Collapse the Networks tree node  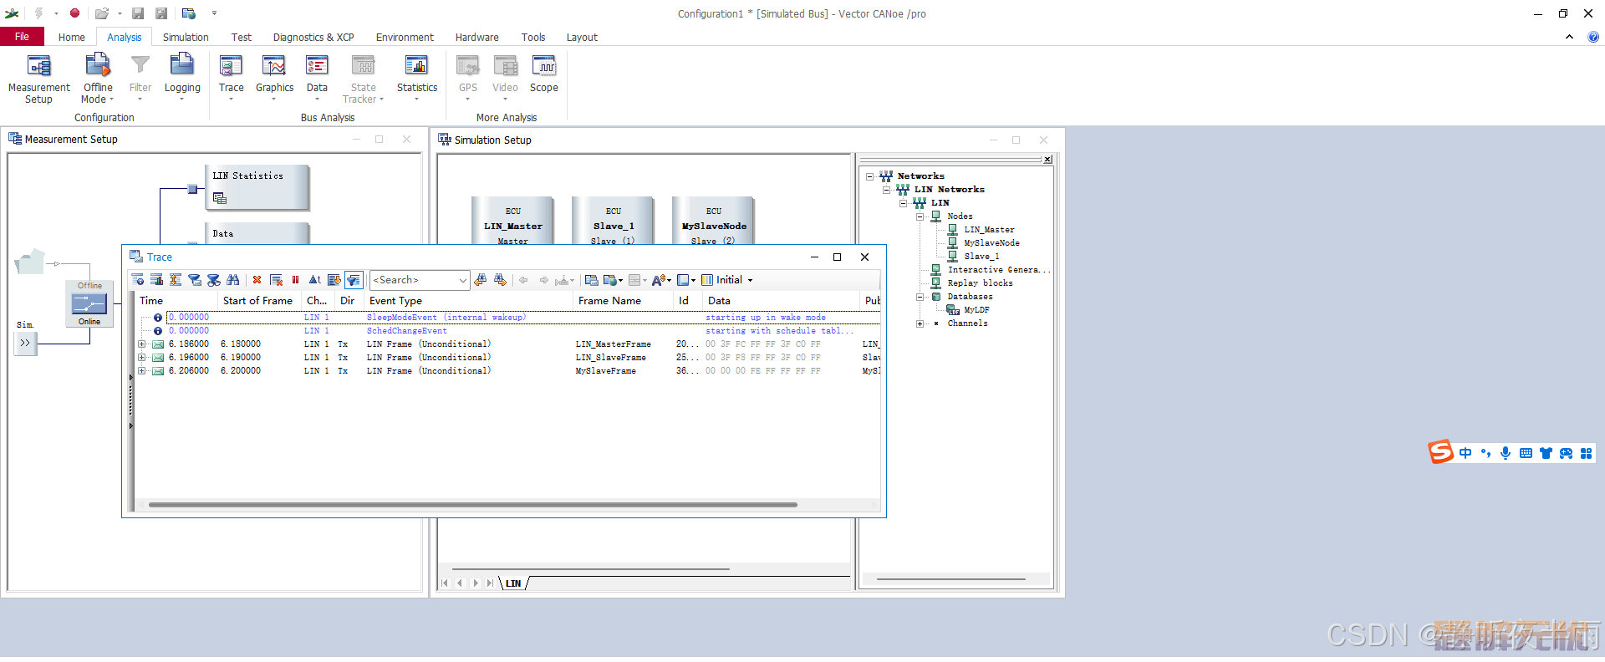(x=870, y=176)
